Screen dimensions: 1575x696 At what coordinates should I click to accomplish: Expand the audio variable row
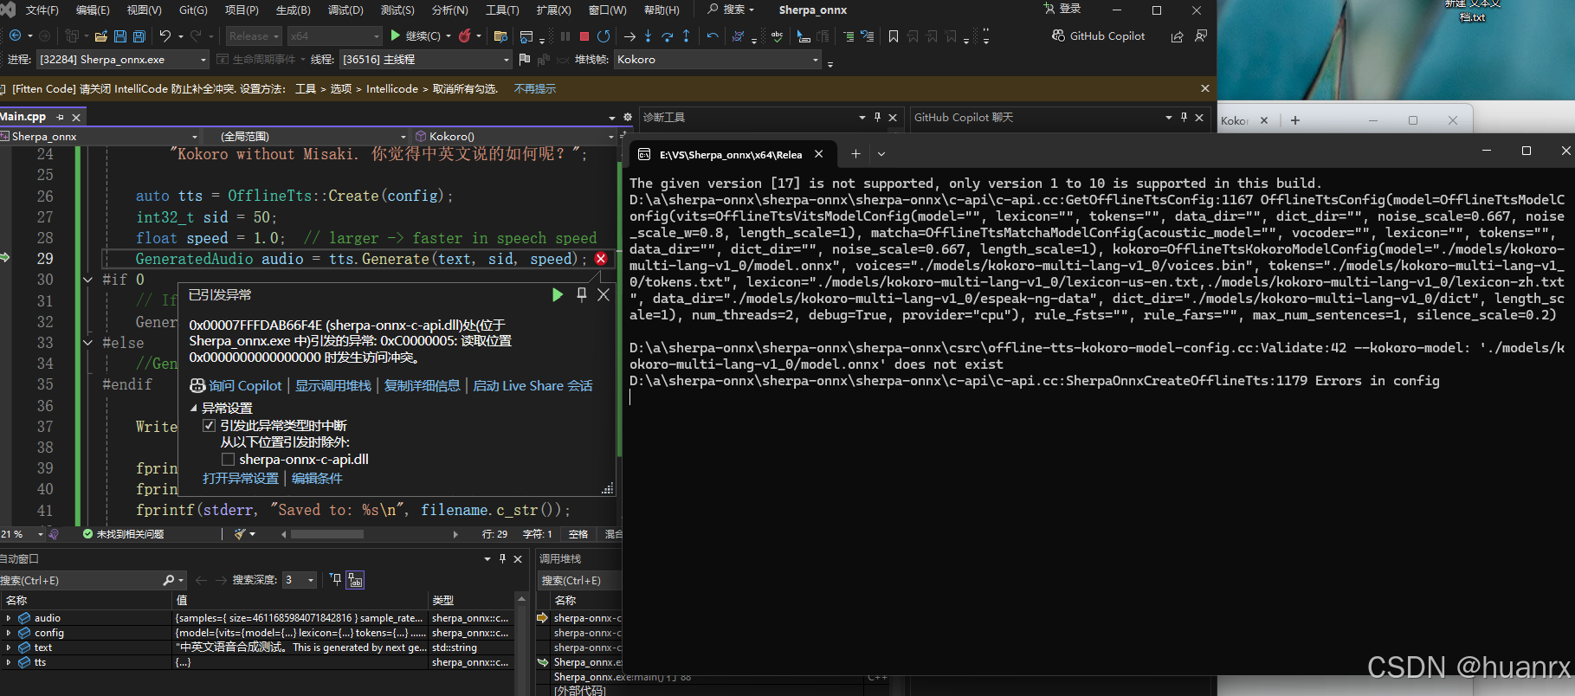click(9, 618)
